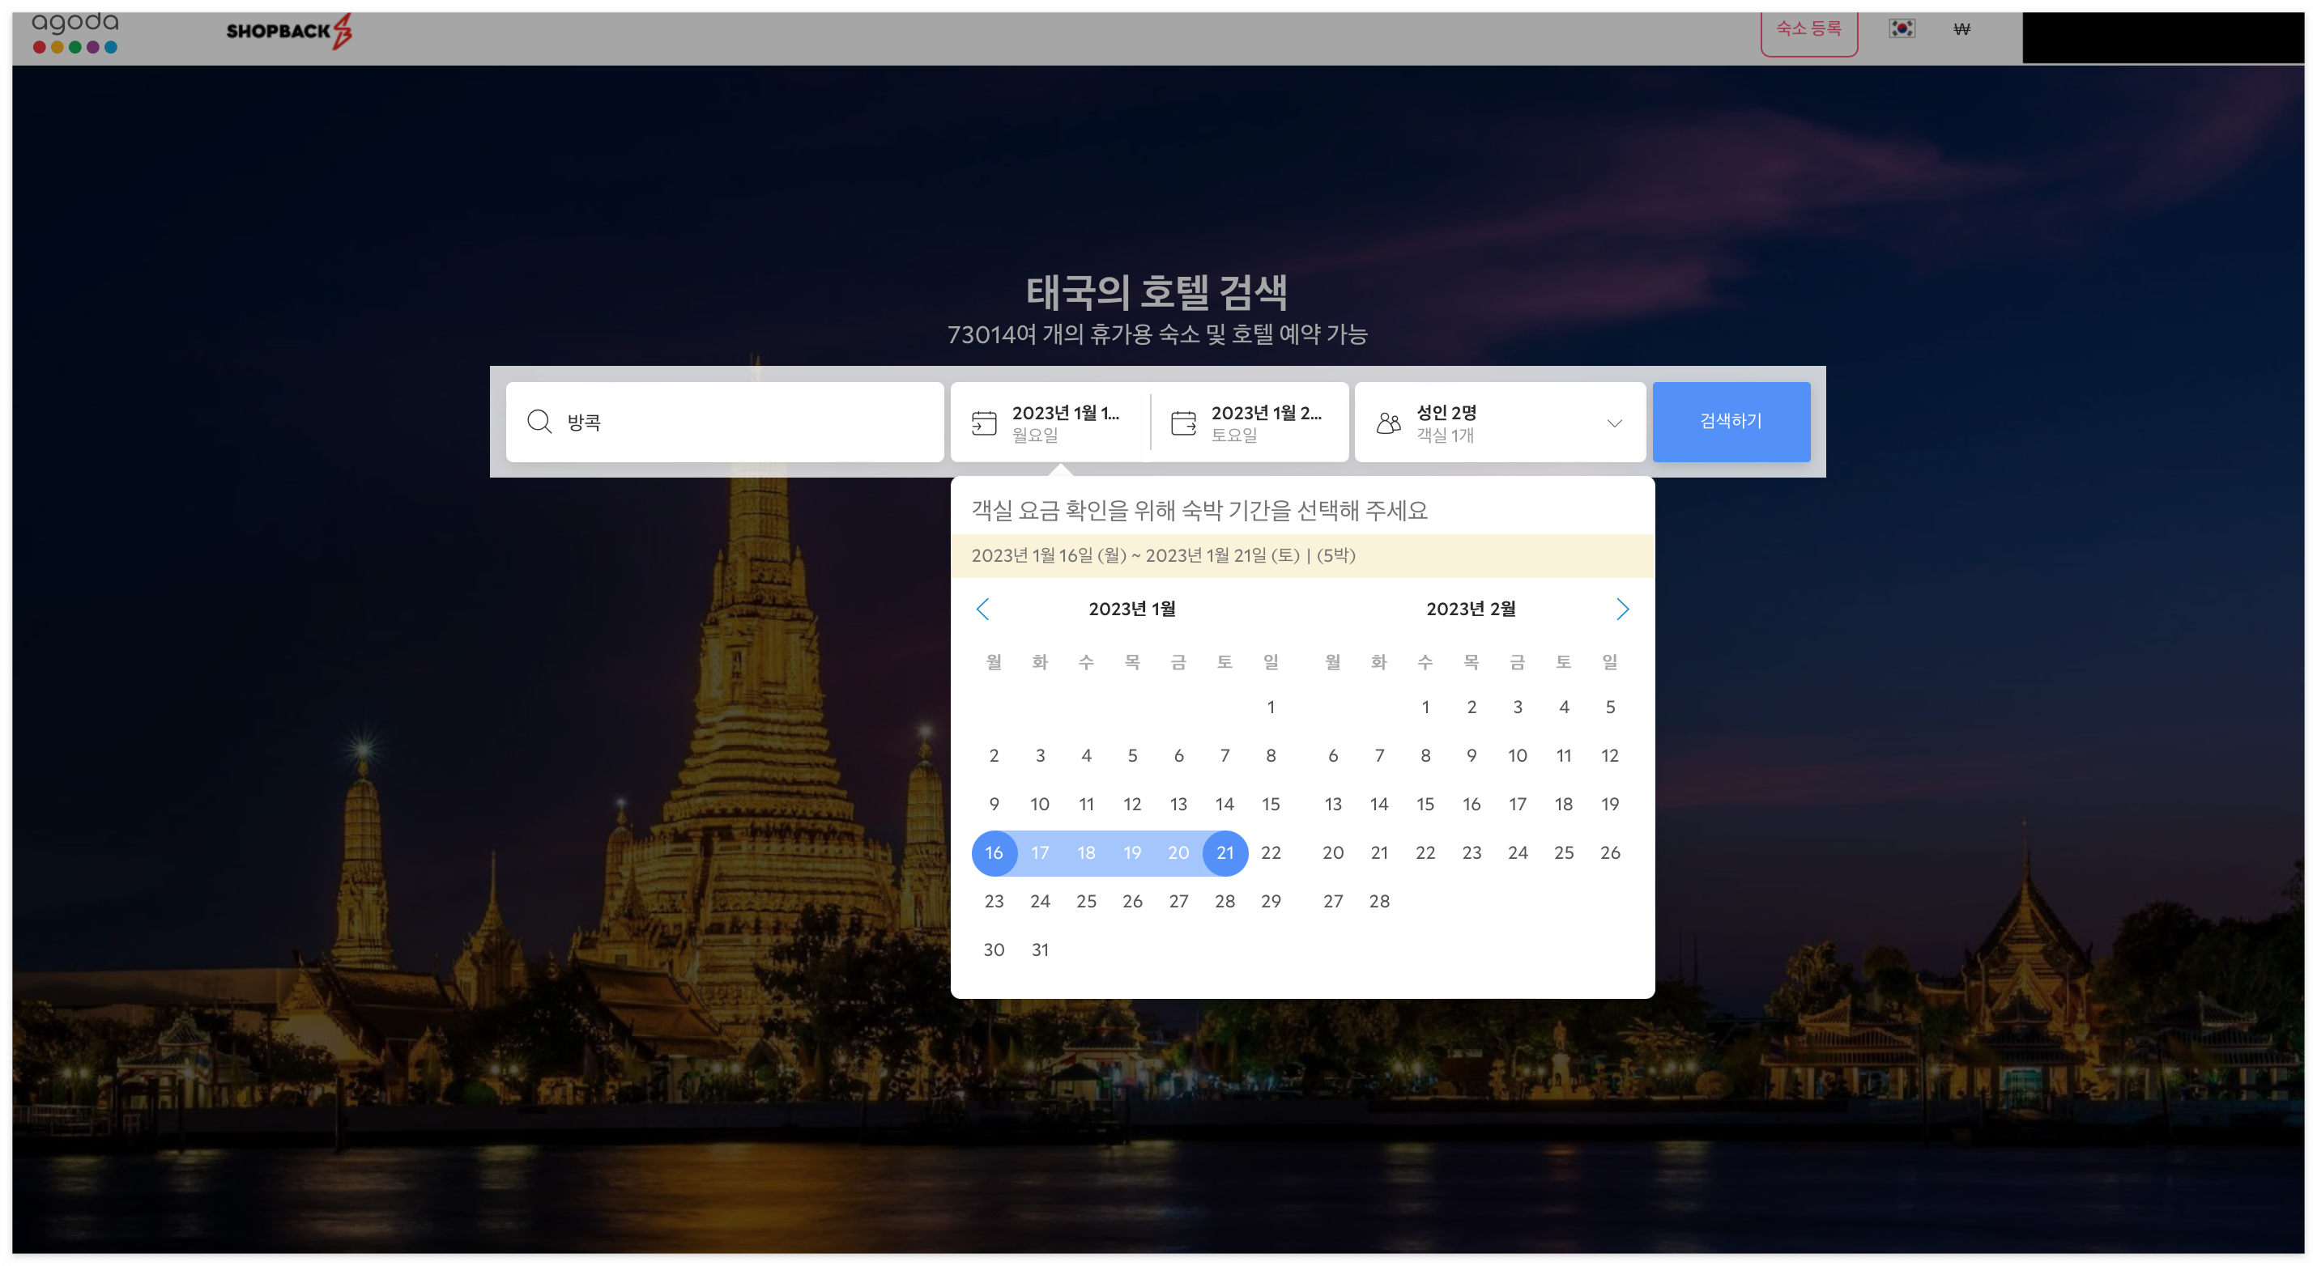Pick January 22 in the calendar
Screen dimensions: 2317x1266
pyautogui.click(x=1270, y=852)
